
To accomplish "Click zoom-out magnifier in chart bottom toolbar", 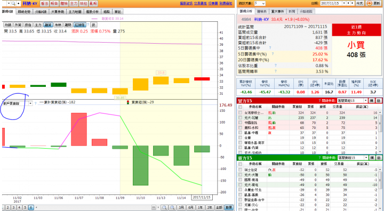I will point(164,208).
